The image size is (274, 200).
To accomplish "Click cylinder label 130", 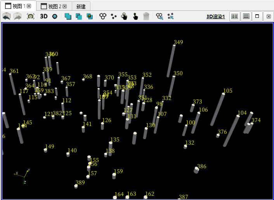I will (x=151, y=125).
